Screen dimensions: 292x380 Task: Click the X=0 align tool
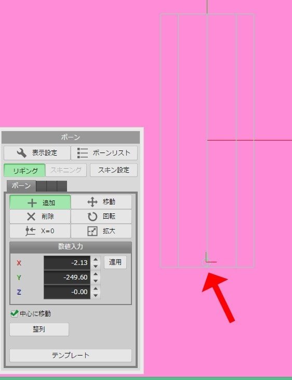pyautogui.click(x=40, y=231)
